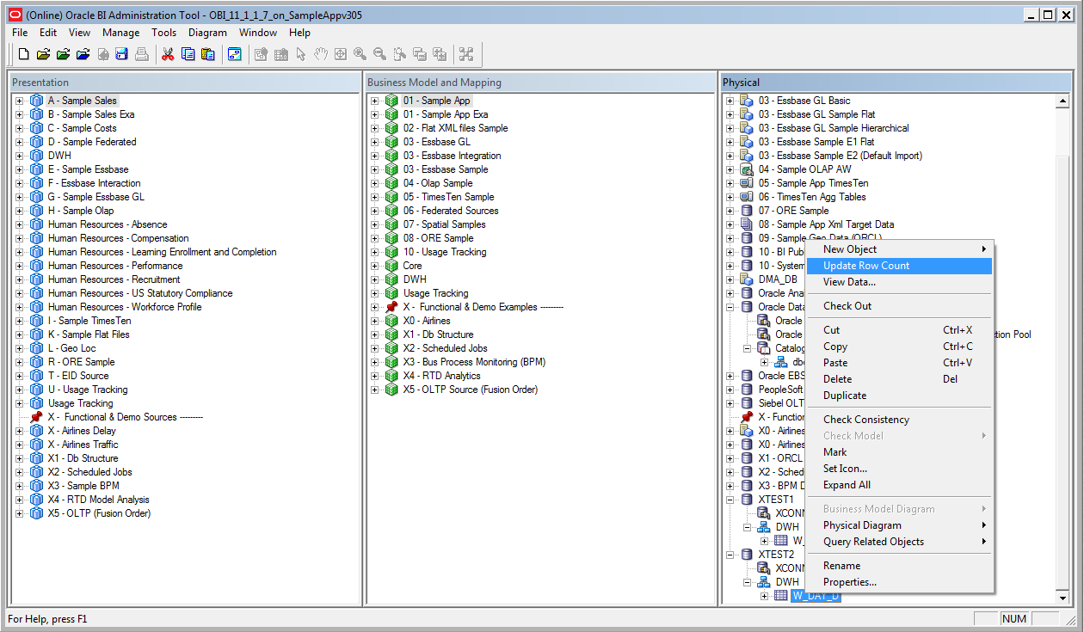Open the Window menu
The width and height of the screenshot is (1084, 632).
click(258, 33)
